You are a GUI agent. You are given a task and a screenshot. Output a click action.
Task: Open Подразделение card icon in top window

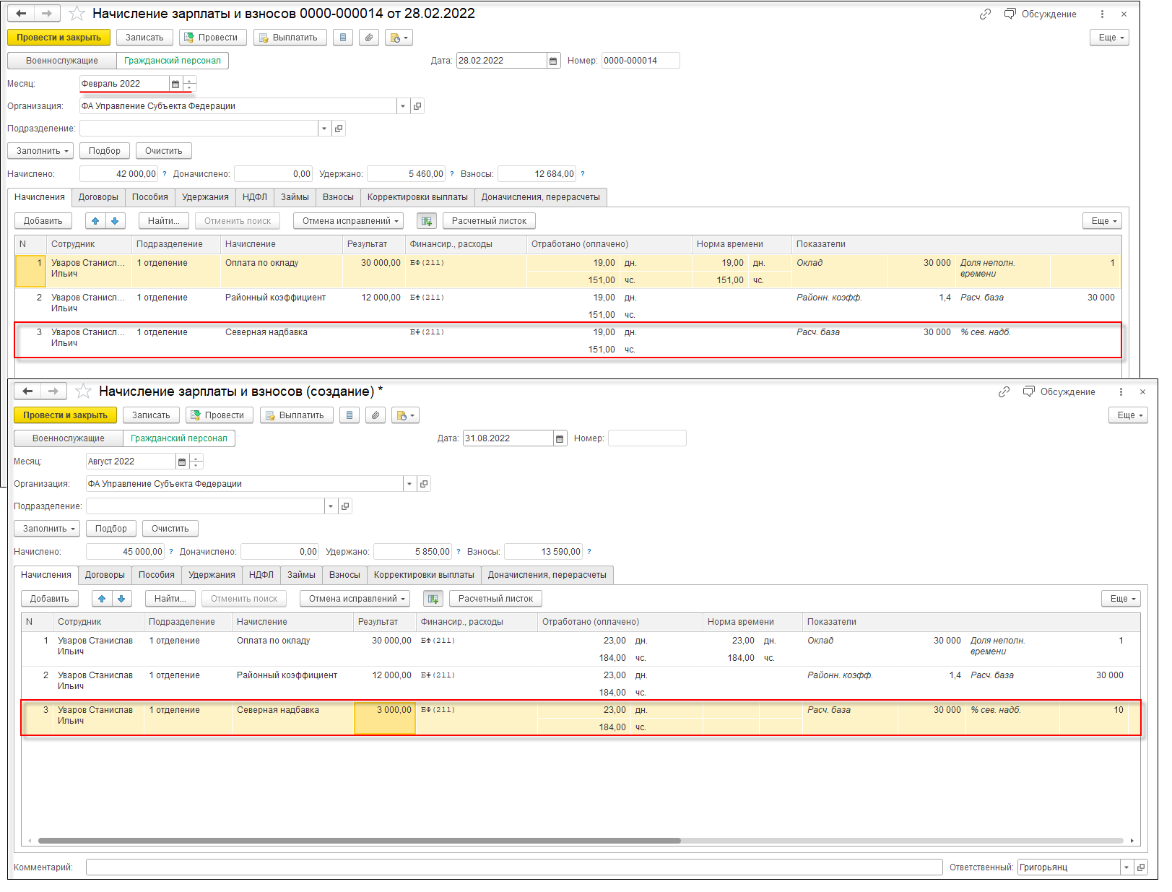tap(339, 129)
